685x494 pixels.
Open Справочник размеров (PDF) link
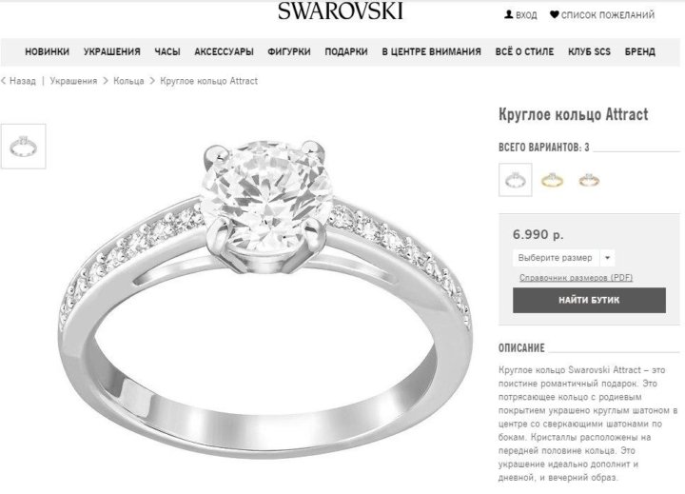(x=576, y=278)
